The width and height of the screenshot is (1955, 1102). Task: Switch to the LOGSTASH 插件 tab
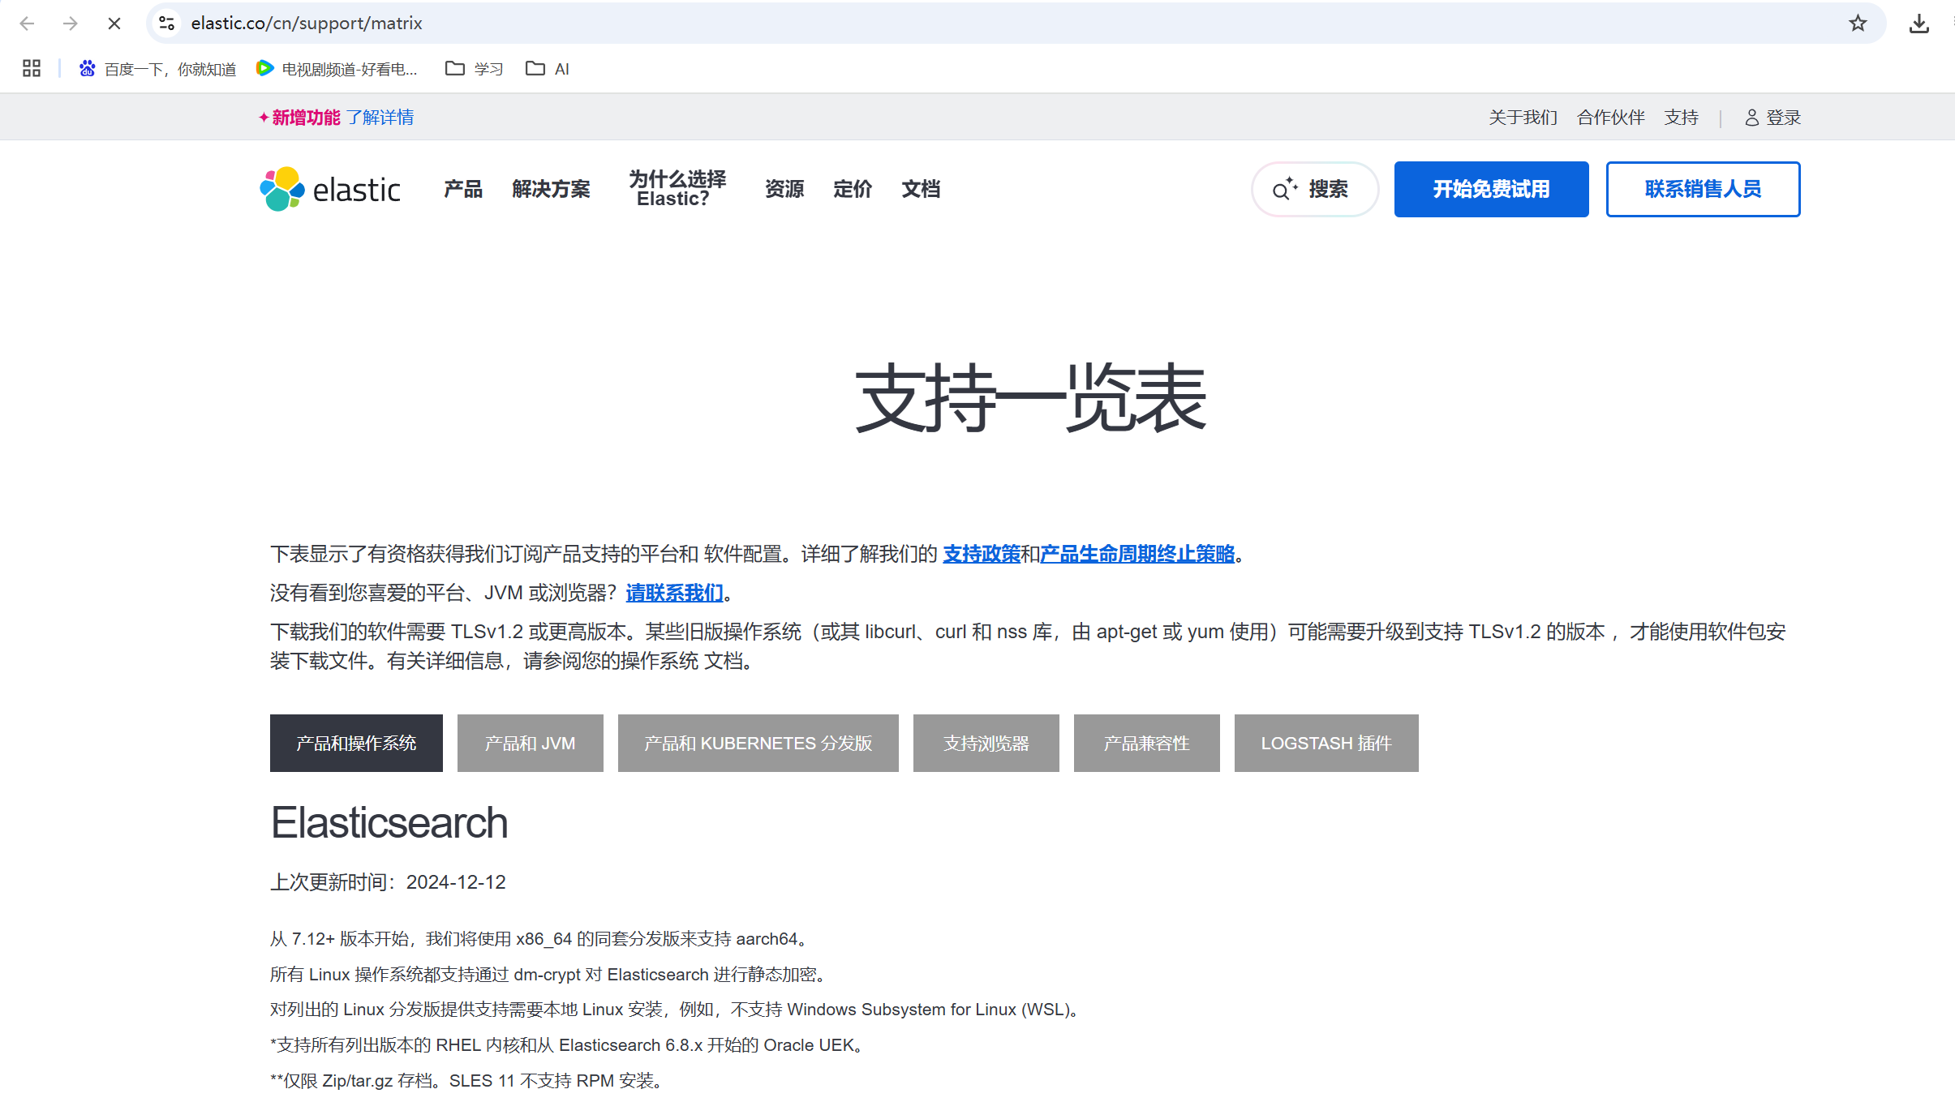pyautogui.click(x=1326, y=743)
